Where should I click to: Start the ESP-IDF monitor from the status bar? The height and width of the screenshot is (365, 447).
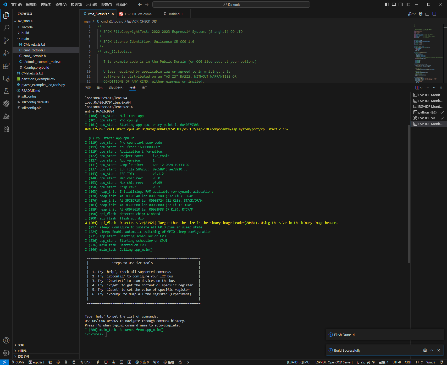(106, 362)
